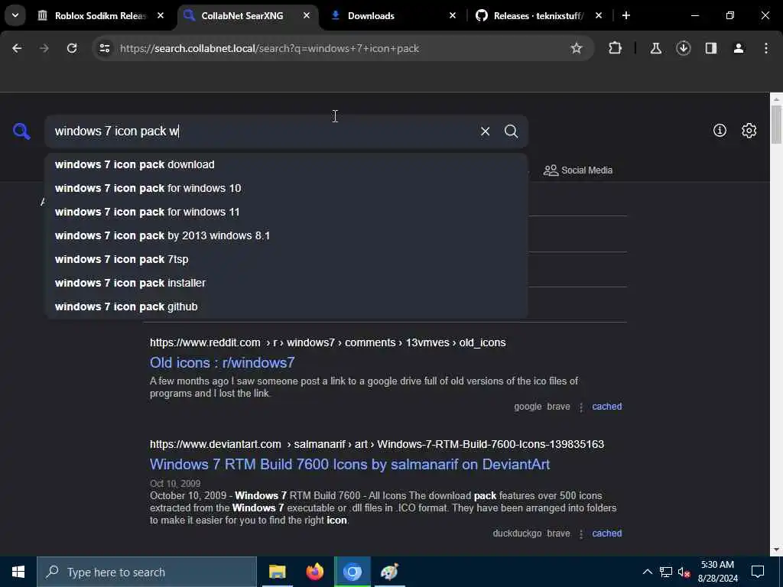Clear the search query with X

pos(485,131)
